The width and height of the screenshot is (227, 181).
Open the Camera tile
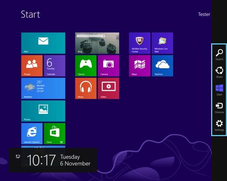tap(109, 66)
